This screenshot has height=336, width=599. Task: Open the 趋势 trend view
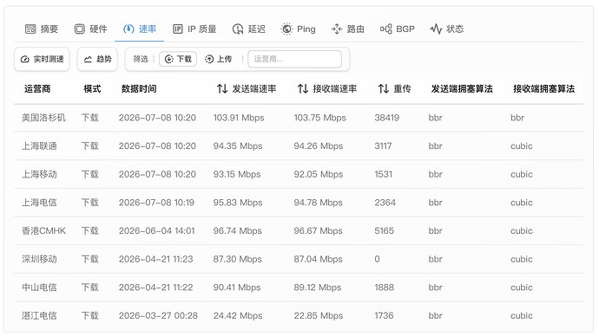[97, 59]
